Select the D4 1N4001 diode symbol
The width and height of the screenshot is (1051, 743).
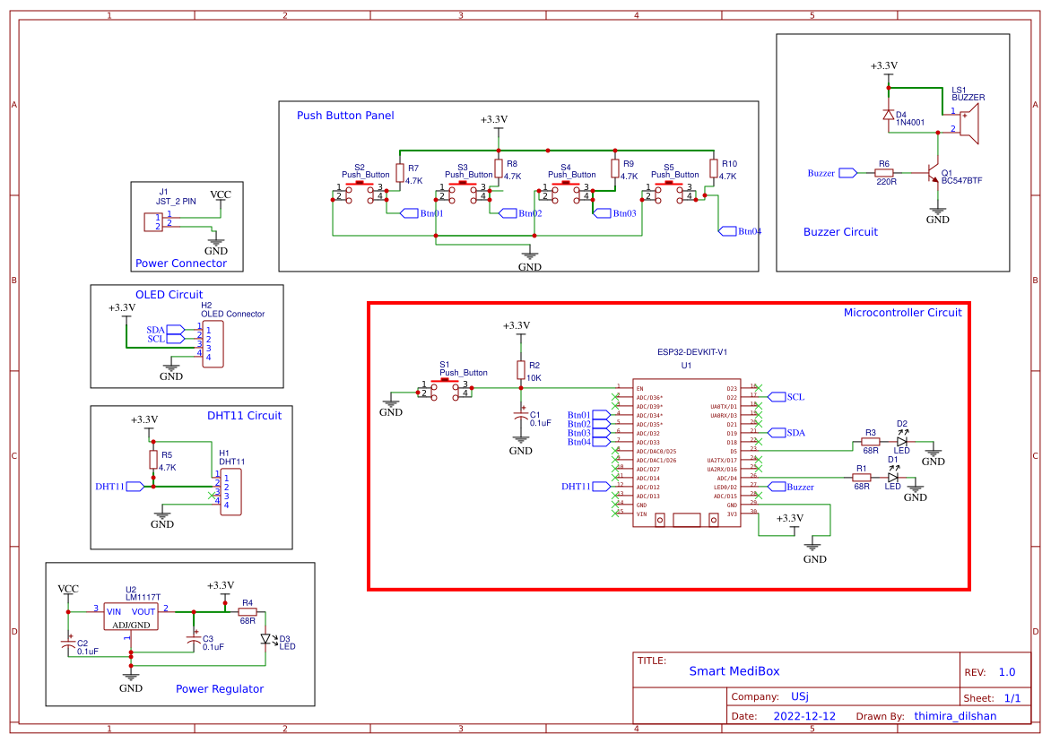(x=888, y=115)
